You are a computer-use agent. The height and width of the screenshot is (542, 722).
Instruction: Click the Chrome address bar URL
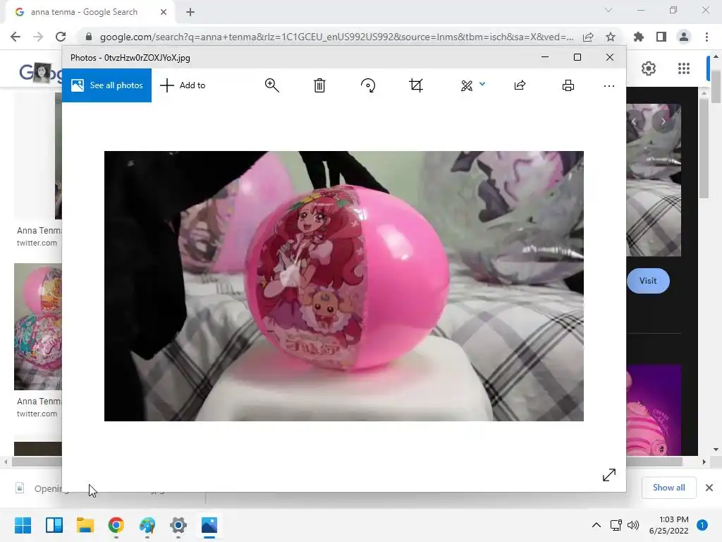click(x=336, y=37)
